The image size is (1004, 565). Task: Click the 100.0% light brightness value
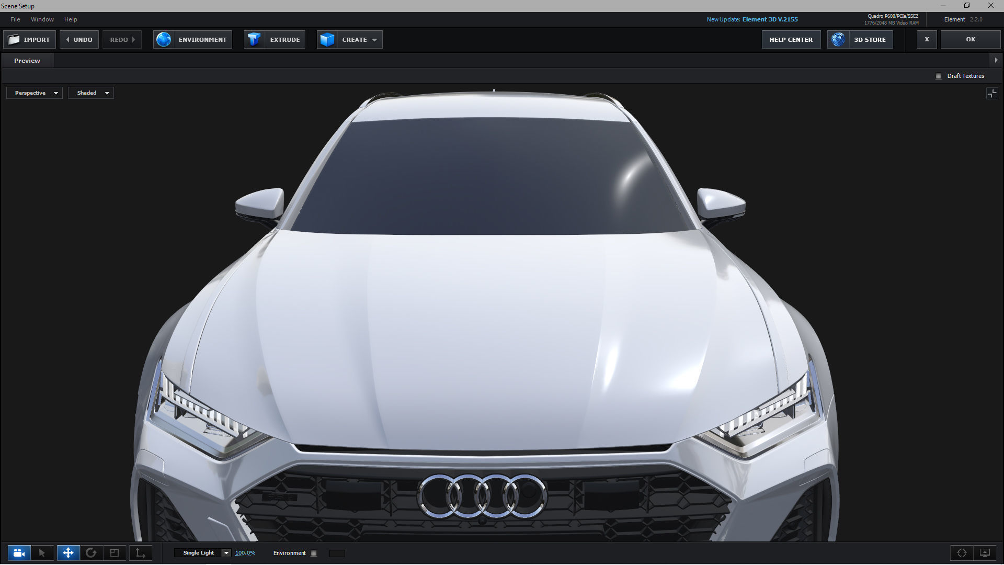tap(245, 553)
